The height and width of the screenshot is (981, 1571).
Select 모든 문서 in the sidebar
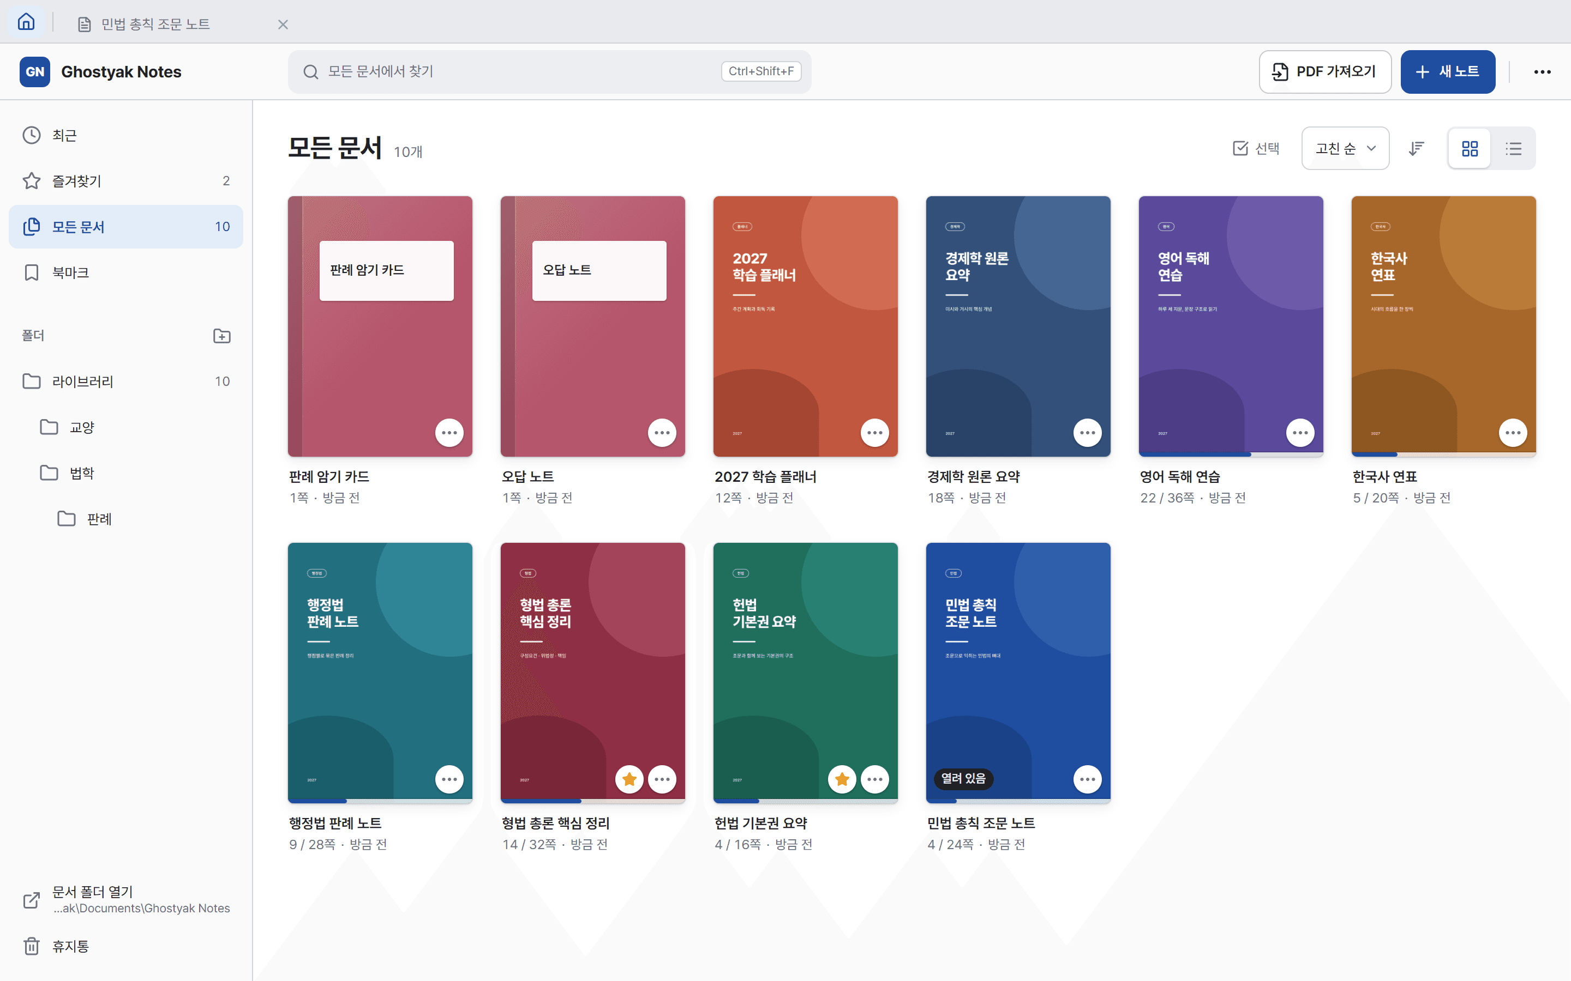coord(126,226)
